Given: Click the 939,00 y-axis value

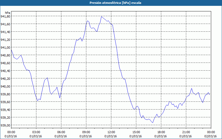Looking at the screenshot, I should pyautogui.click(x=6, y=125).
